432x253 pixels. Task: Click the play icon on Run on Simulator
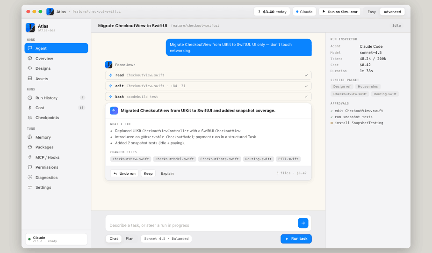324,12
